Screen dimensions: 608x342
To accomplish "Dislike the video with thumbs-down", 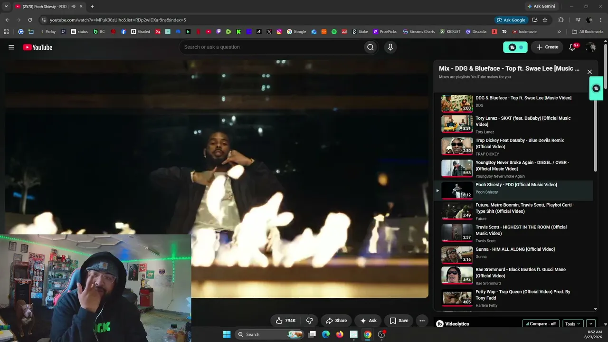I will pyautogui.click(x=309, y=321).
